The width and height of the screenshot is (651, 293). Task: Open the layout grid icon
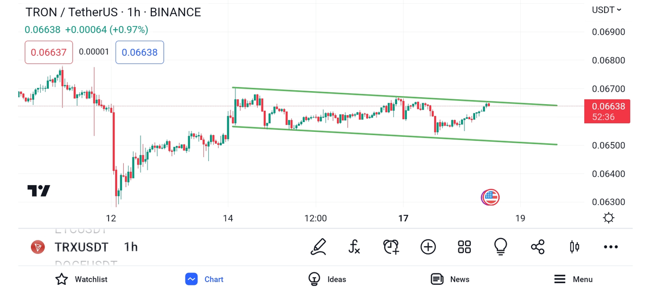(464, 247)
